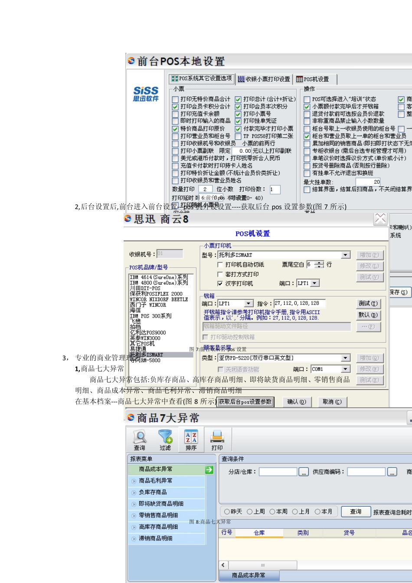
Task: Select the 昨天 radio button
Action: (x=227, y=512)
